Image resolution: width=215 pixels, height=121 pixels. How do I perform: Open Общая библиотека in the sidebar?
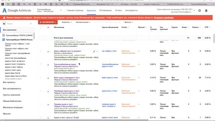(12, 101)
